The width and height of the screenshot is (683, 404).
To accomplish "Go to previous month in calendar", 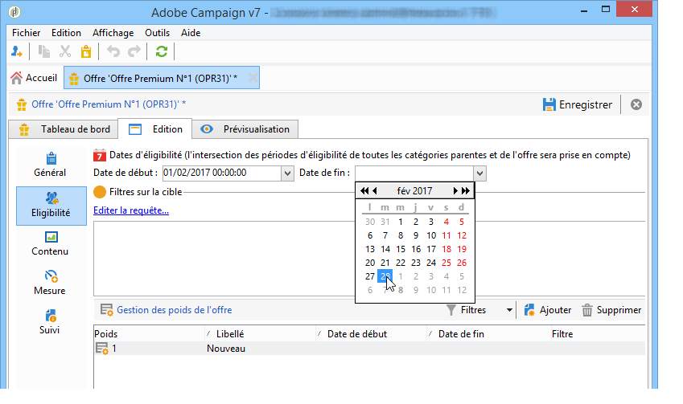I will tap(375, 191).
